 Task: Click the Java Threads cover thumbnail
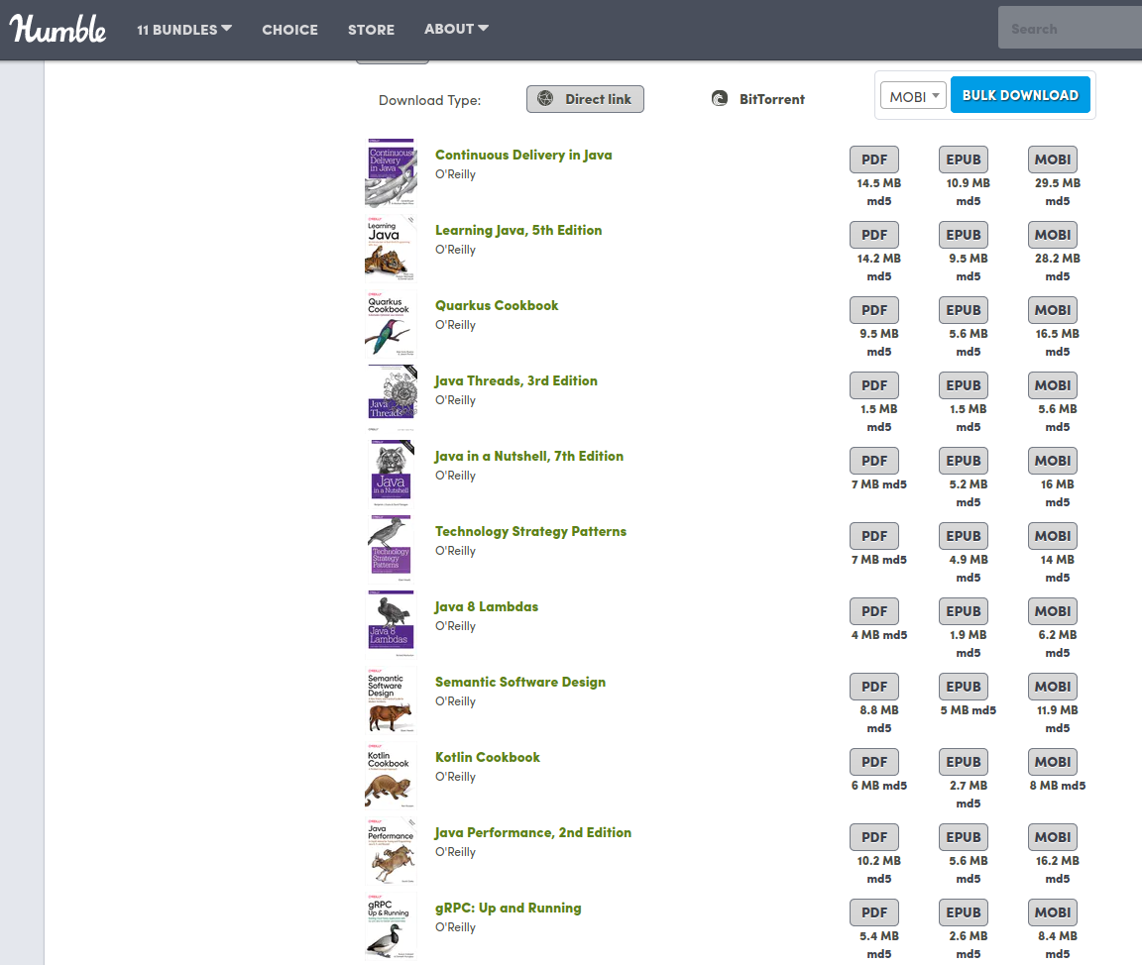tap(392, 399)
